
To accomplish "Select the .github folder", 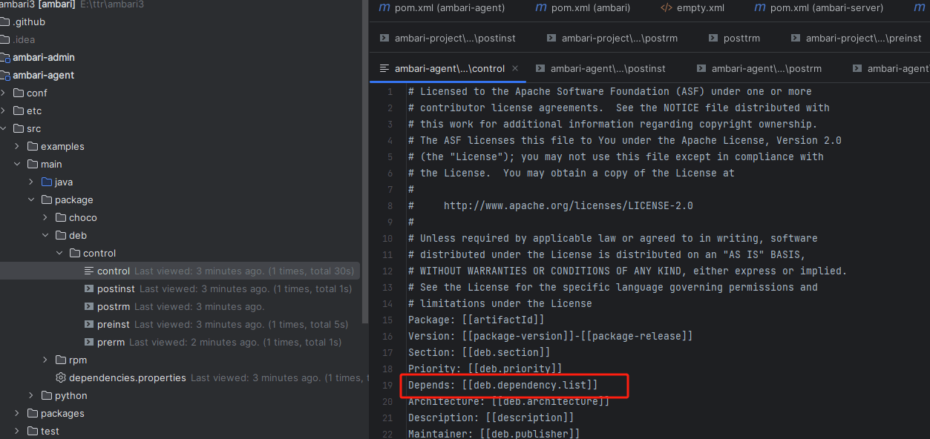I will coord(29,22).
